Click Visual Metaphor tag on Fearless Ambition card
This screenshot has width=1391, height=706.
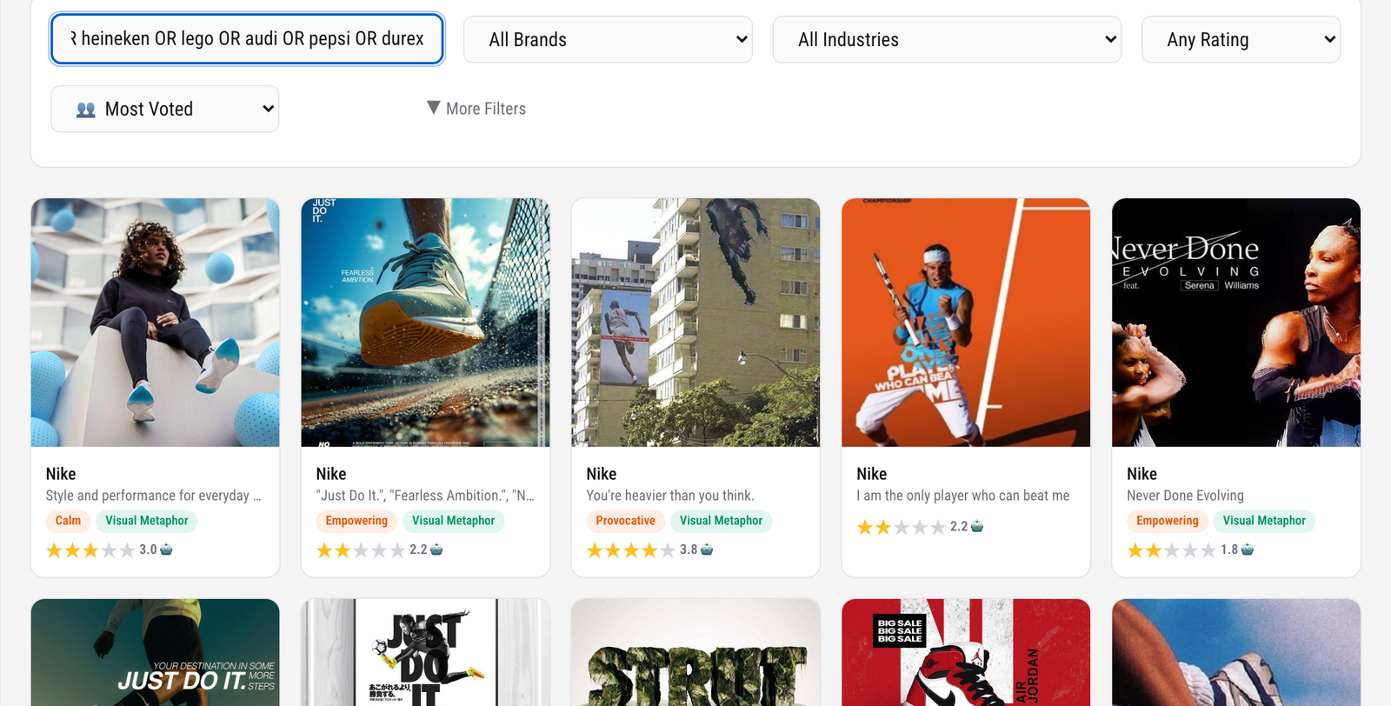pos(453,521)
